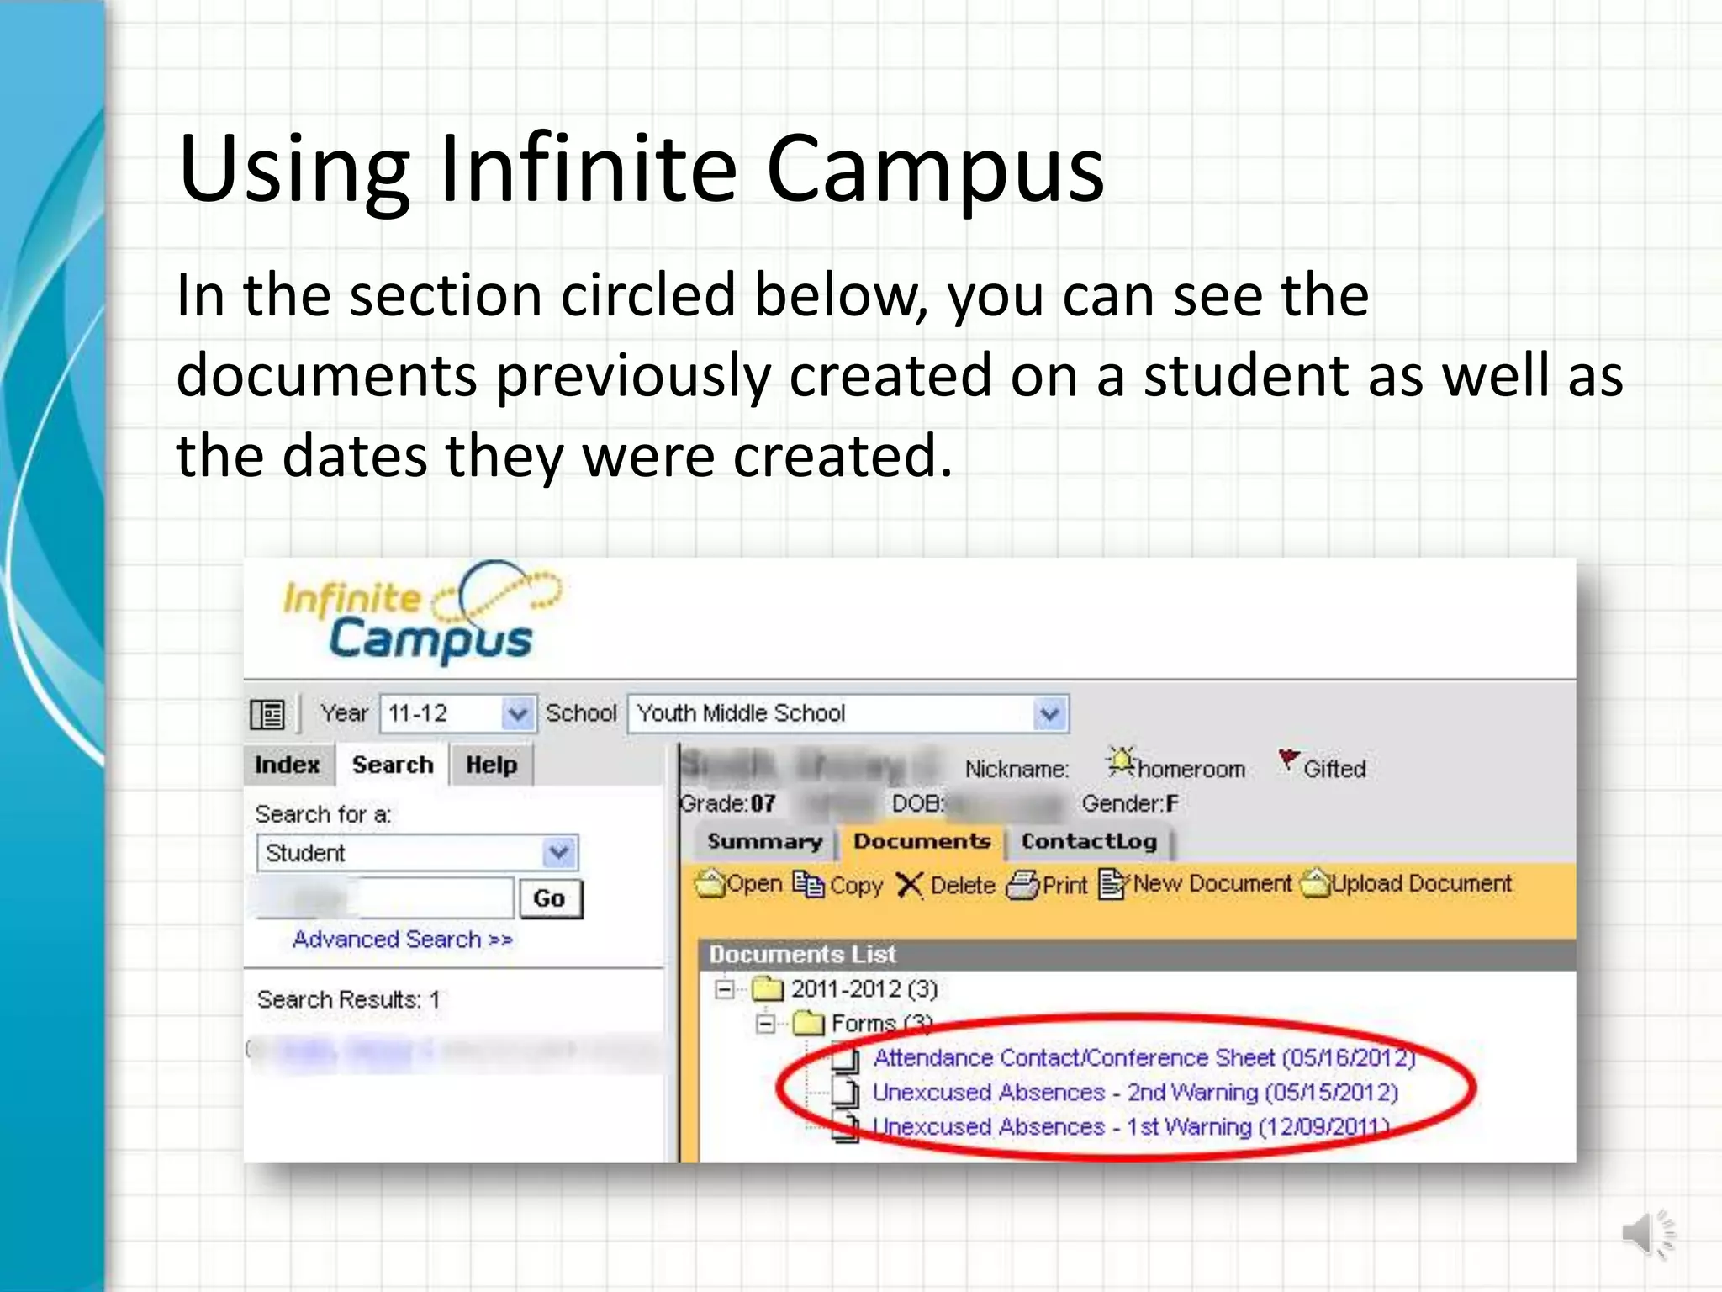The width and height of the screenshot is (1722, 1292).
Task: Click the New Document icon
Action: click(x=1113, y=884)
